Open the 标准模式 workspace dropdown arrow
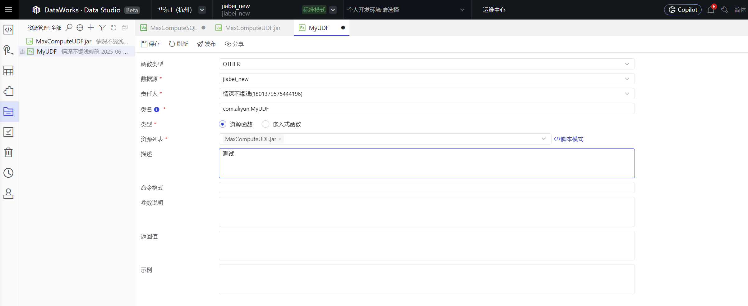The height and width of the screenshot is (306, 748). coord(333,10)
